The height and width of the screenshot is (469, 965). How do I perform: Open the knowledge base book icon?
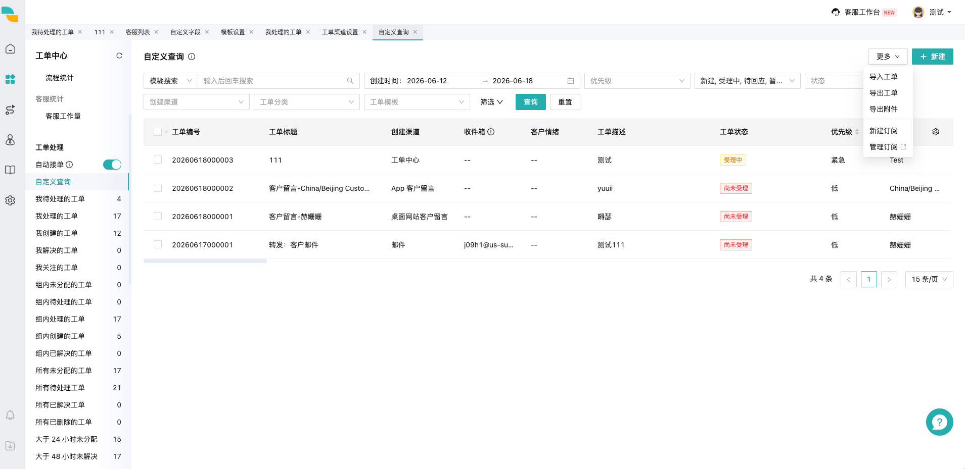pyautogui.click(x=10, y=170)
